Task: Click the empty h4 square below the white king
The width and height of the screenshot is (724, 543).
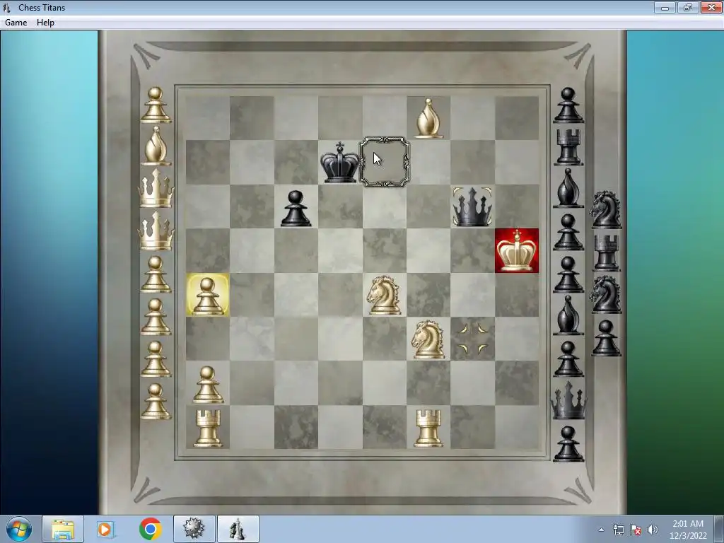Action: 517,295
